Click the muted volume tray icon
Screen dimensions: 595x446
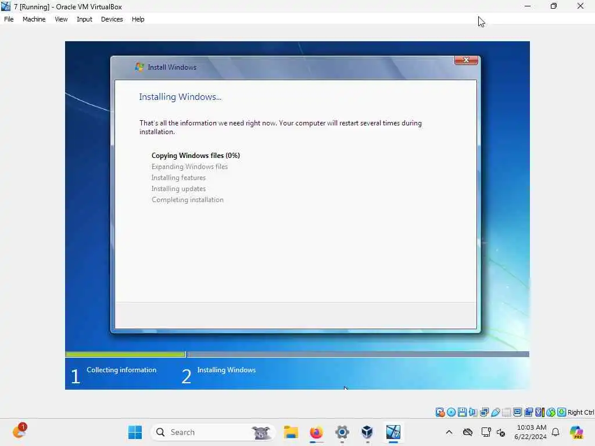(501, 432)
